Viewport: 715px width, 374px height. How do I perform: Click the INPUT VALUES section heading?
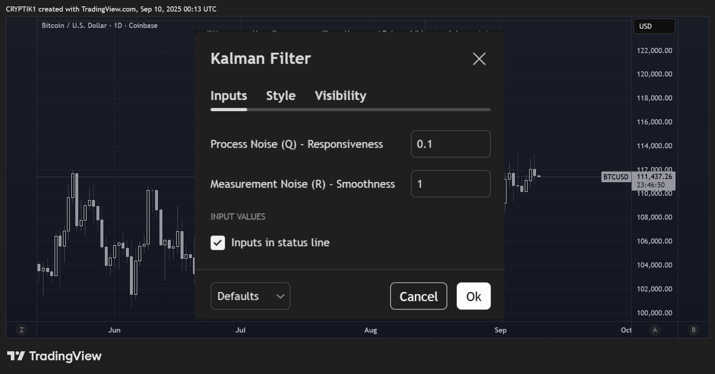click(238, 217)
